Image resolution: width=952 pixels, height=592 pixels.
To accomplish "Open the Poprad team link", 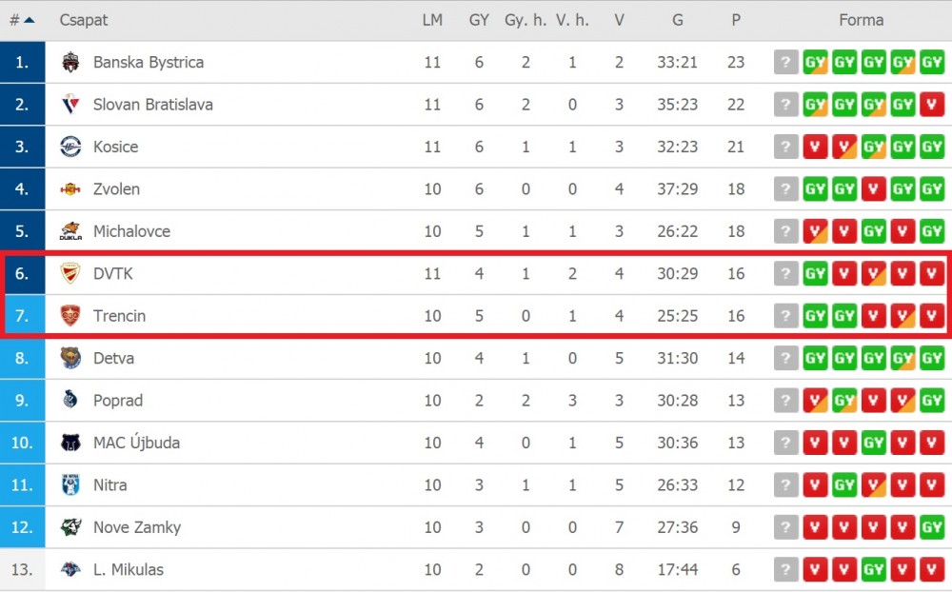I will pyautogui.click(x=118, y=401).
